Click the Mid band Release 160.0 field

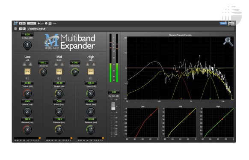click(59, 119)
